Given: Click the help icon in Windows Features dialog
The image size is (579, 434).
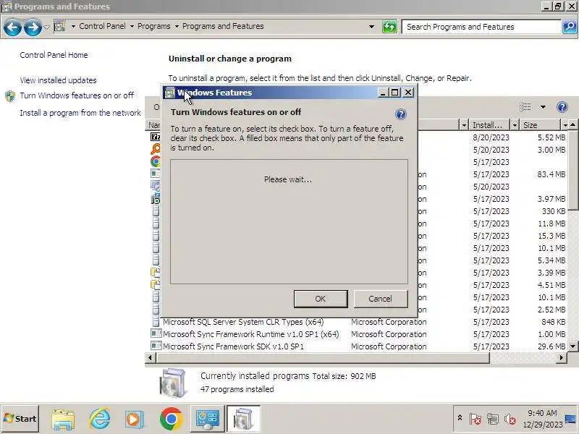Looking at the screenshot, I should 401,114.
